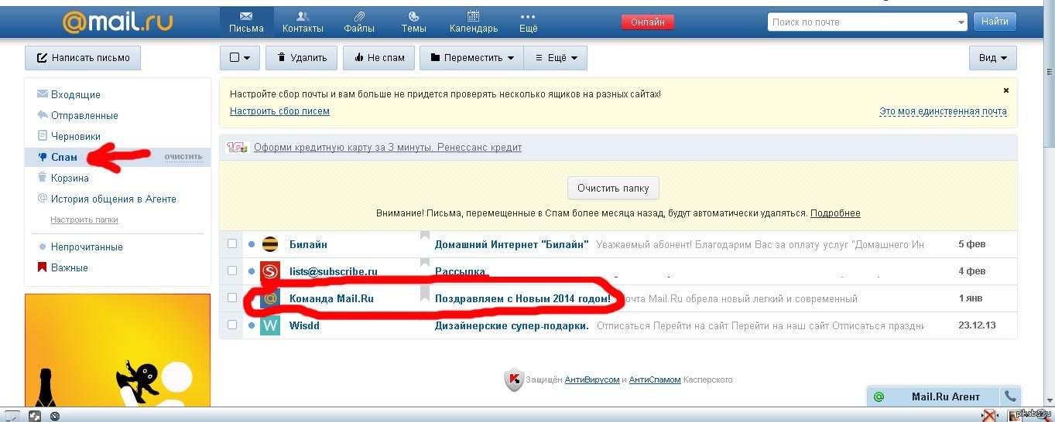Click the Kaspersky shield icon
This screenshot has width=1055, height=422.
point(514,379)
